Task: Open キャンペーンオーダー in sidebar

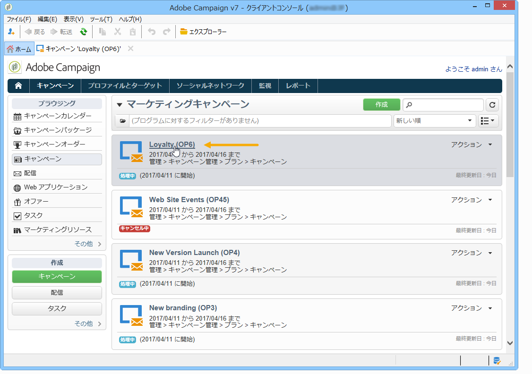Action: 57,144
